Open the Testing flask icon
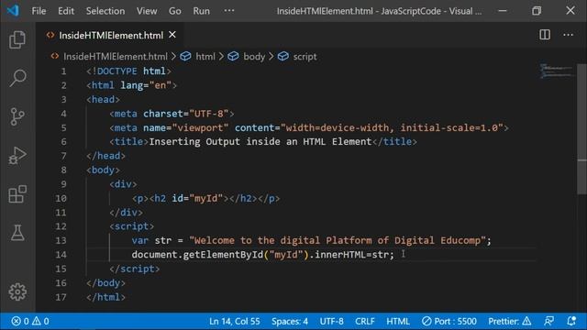The width and height of the screenshot is (587, 330). click(x=17, y=233)
